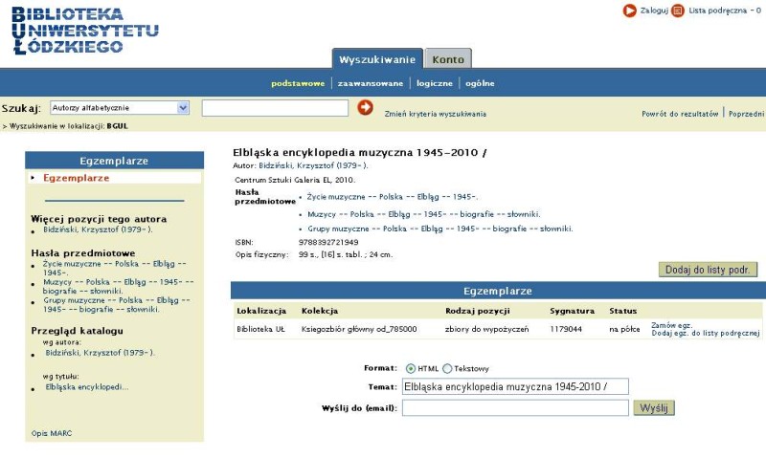Open the Opis MARC link
Screen dimensions: 766x458
coord(51,433)
